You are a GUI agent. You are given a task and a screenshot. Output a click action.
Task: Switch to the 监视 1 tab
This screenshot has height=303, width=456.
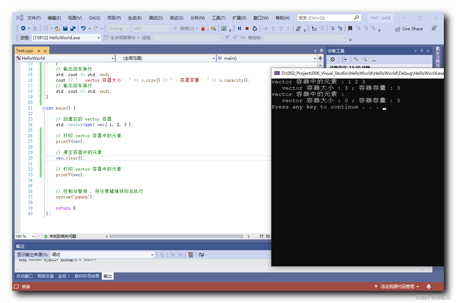[64, 276]
